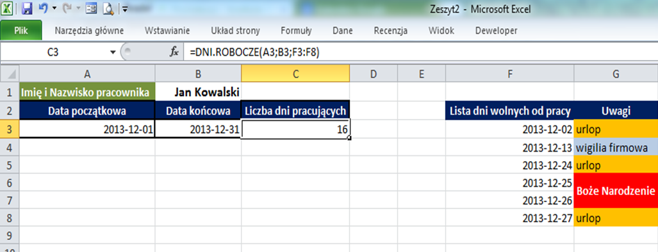658x252 pixels.
Task: Select the 'Liczba dni pracujących' header cell
Action: 295,111
